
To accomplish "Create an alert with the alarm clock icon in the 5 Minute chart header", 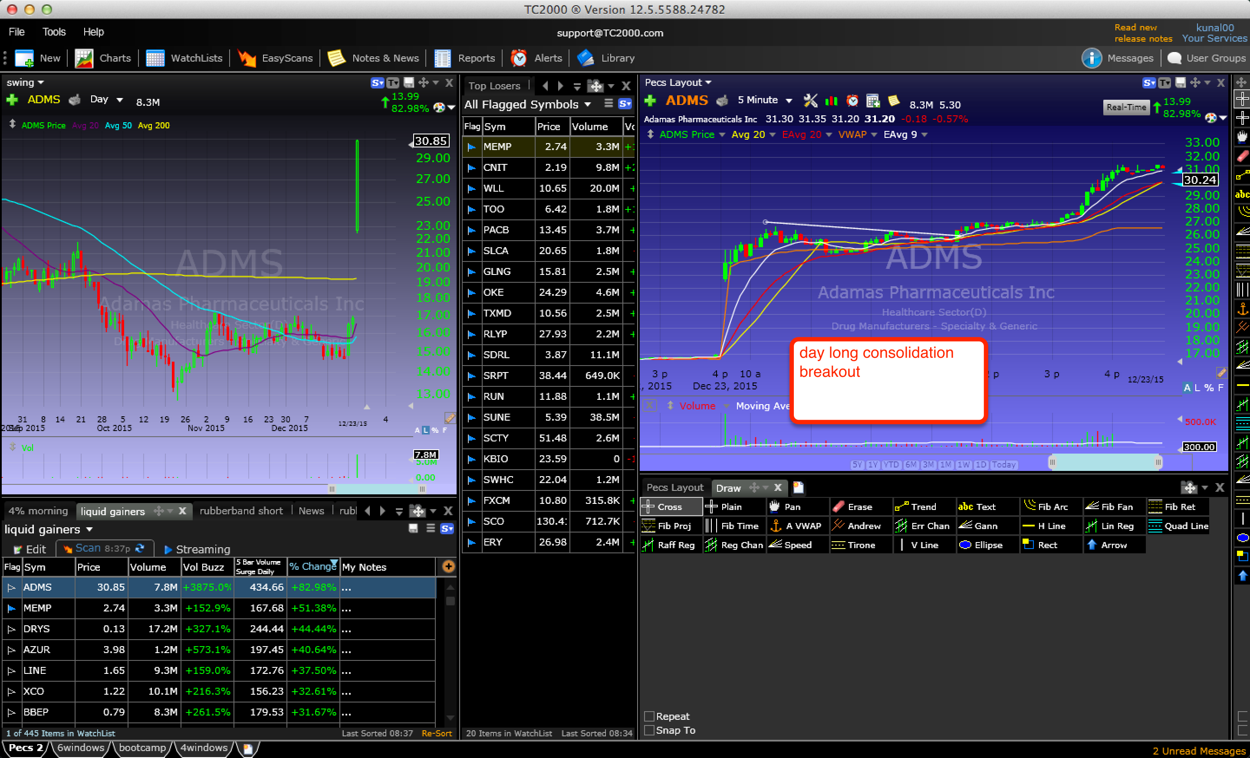I will pos(852,100).
